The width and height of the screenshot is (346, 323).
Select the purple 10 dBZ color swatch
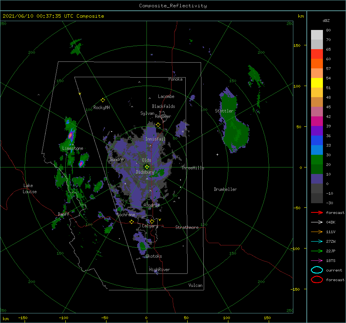317,179
